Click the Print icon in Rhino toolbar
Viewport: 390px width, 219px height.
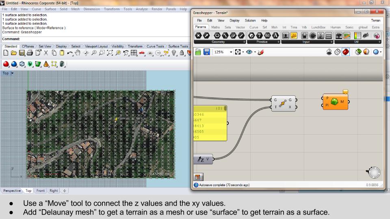click(x=30, y=53)
